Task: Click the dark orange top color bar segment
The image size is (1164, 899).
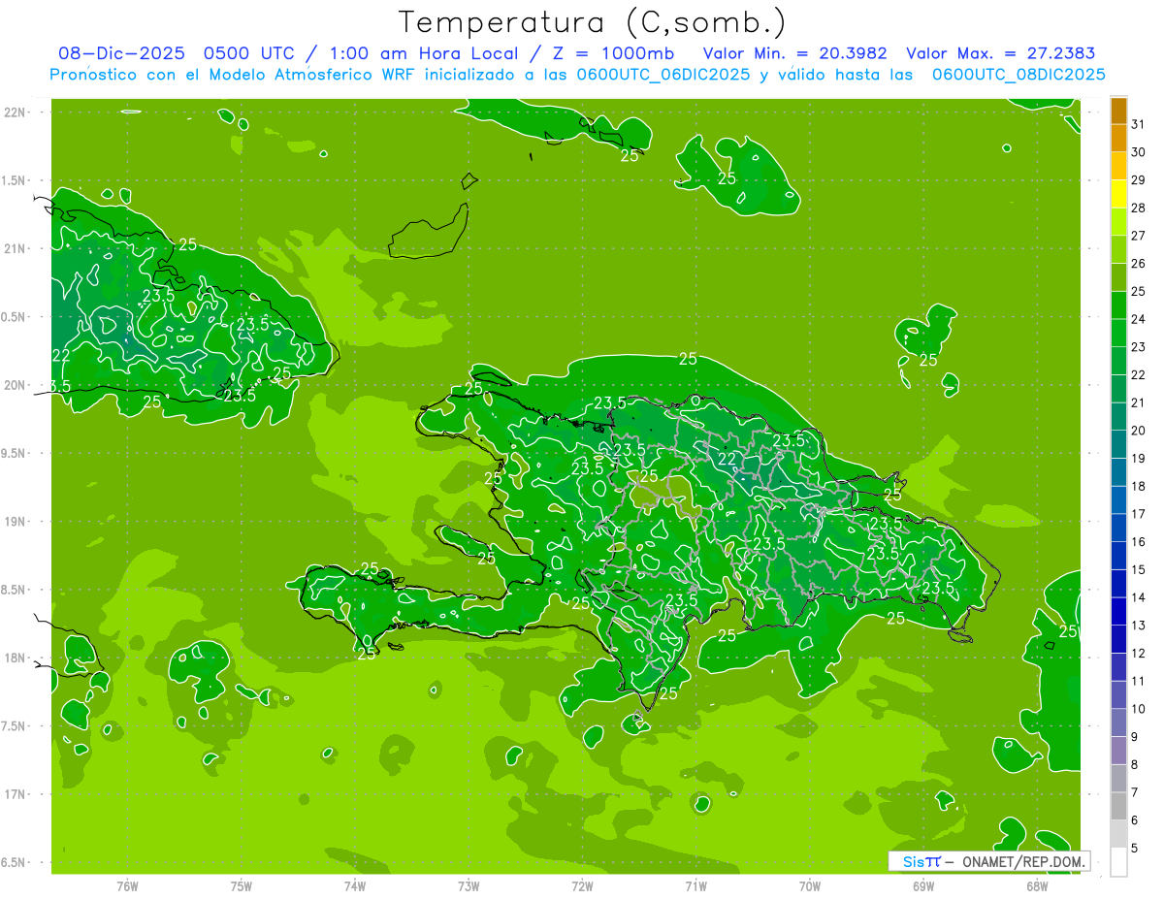Action: pos(1118,111)
